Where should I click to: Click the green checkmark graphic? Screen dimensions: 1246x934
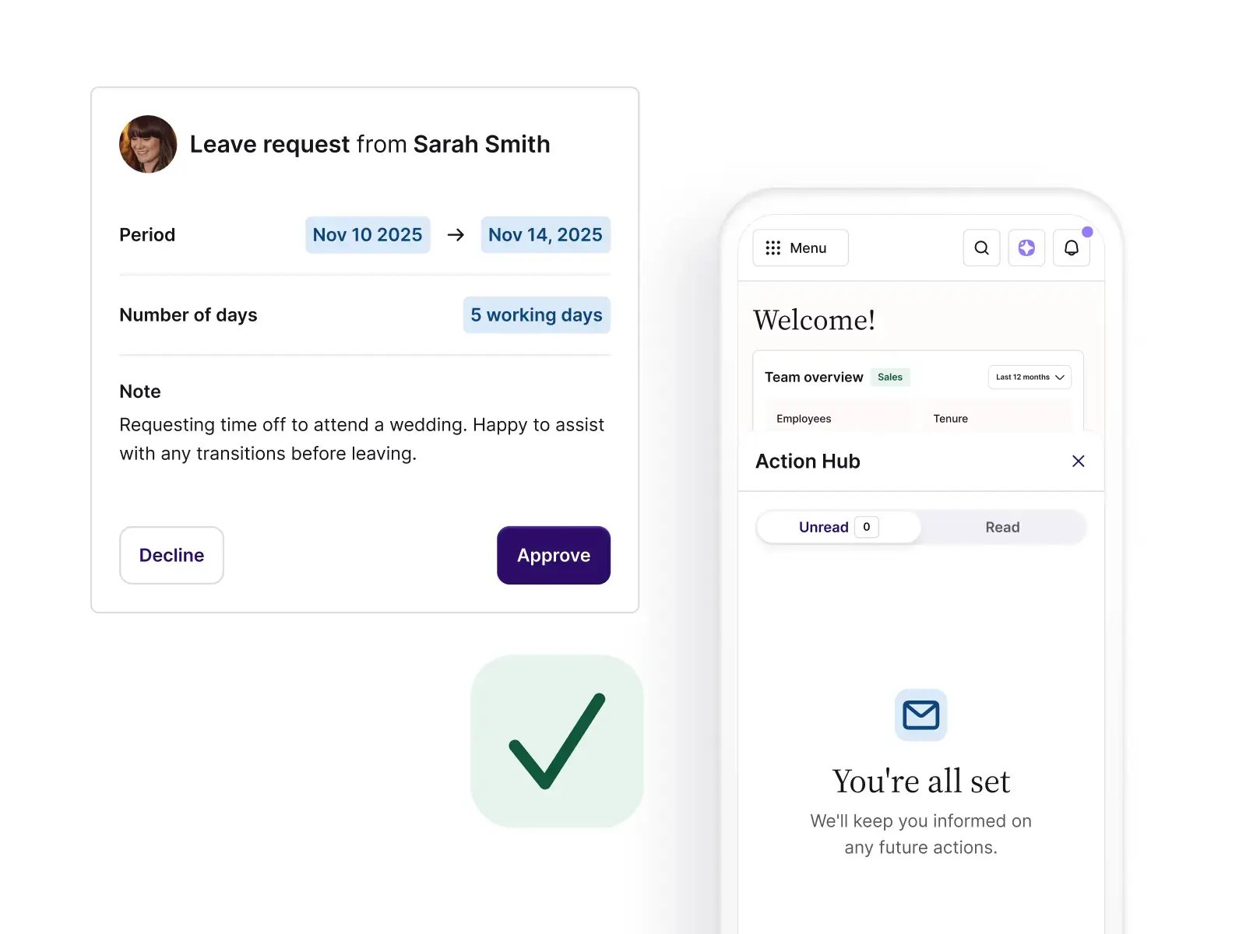click(x=556, y=740)
